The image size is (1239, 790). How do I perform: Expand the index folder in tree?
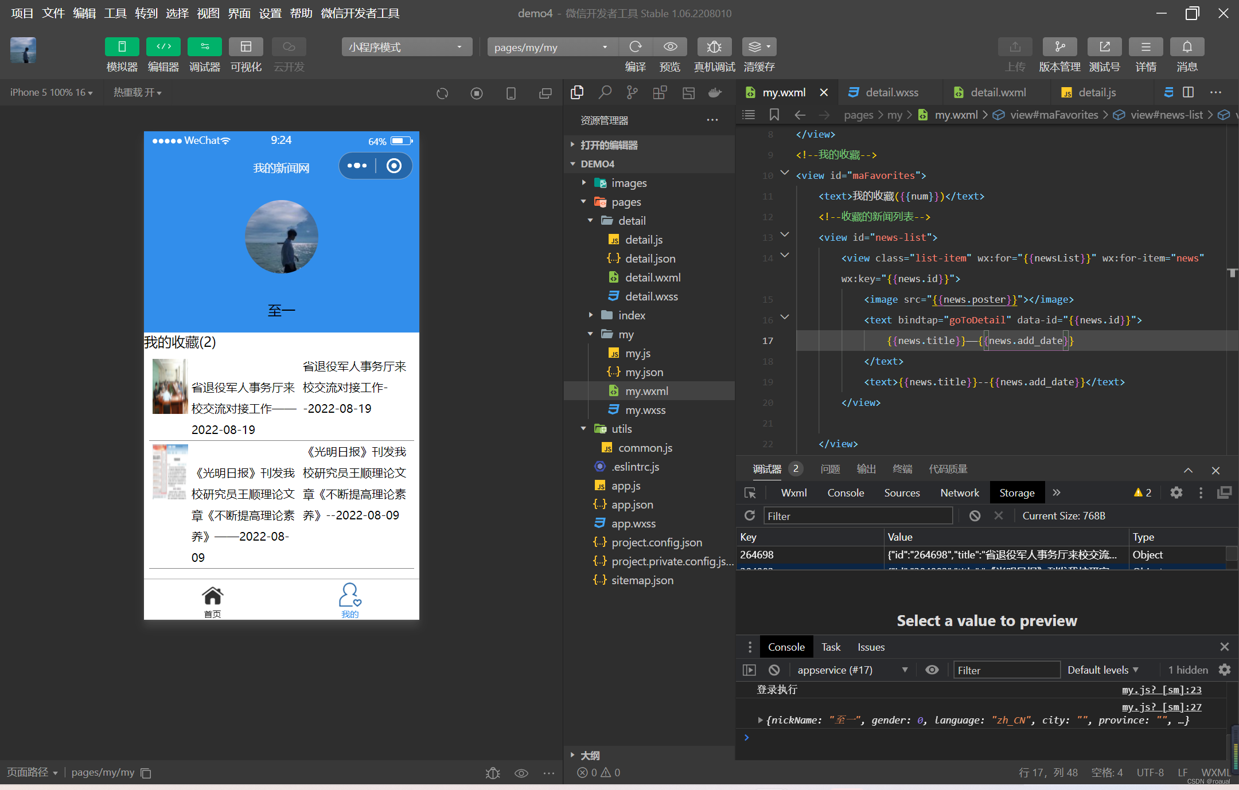pyautogui.click(x=632, y=315)
